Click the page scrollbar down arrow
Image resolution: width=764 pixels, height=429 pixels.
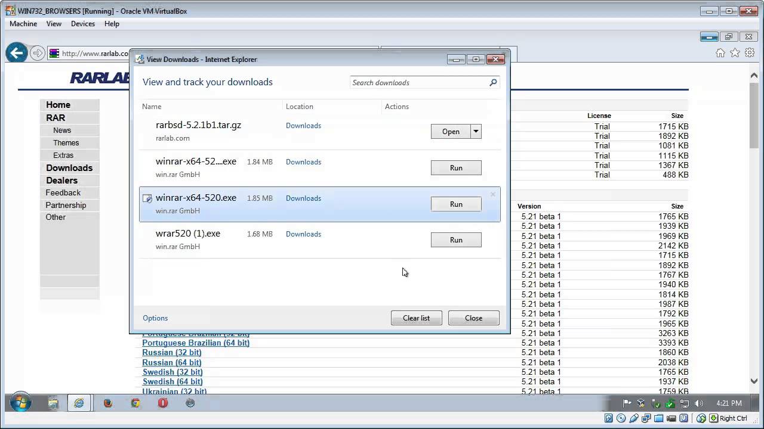click(753, 381)
